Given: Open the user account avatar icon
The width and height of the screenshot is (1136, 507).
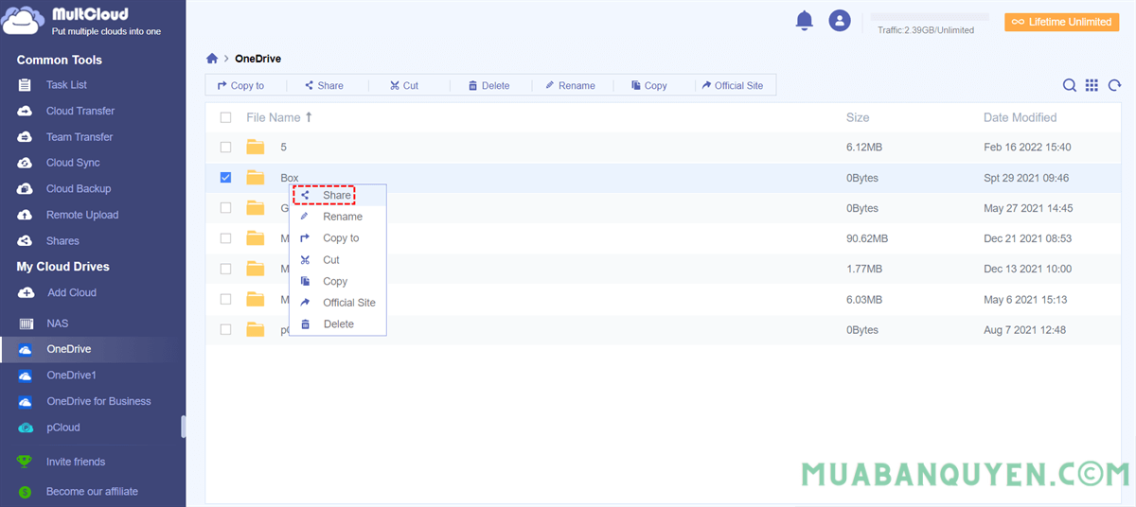Looking at the screenshot, I should tap(840, 20).
